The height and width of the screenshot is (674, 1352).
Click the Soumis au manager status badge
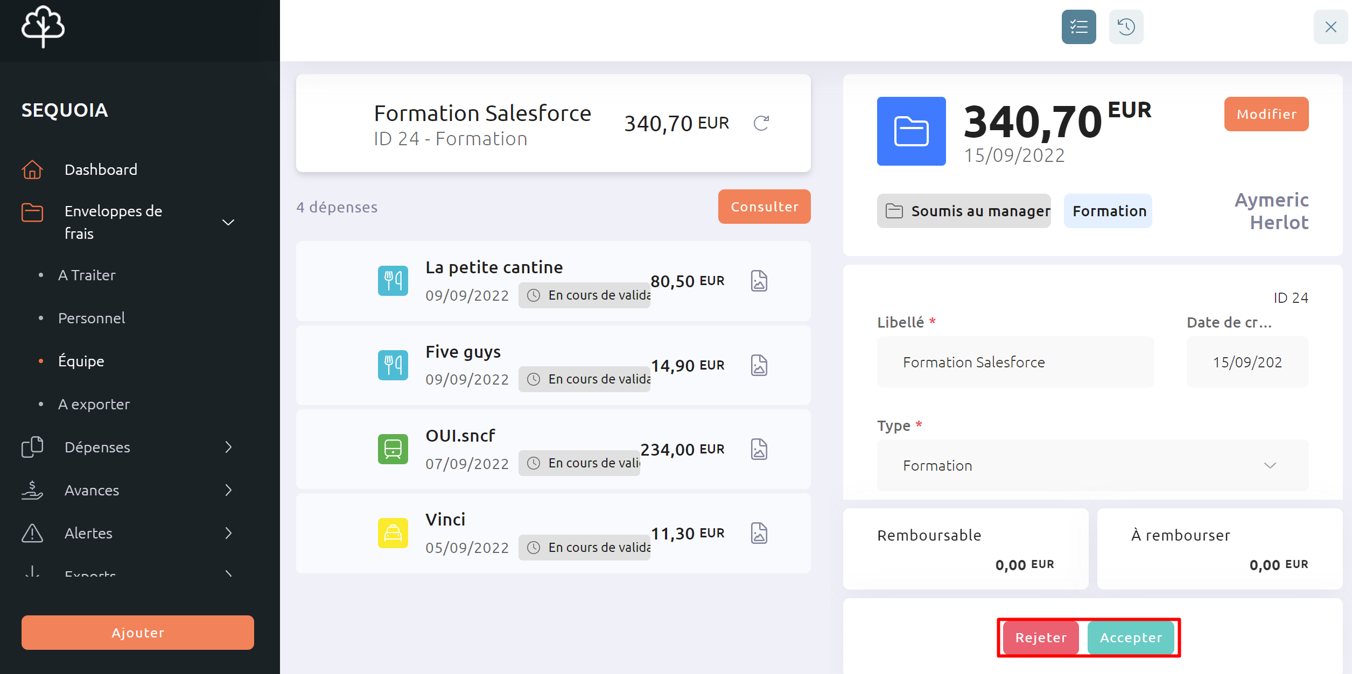[x=964, y=211]
